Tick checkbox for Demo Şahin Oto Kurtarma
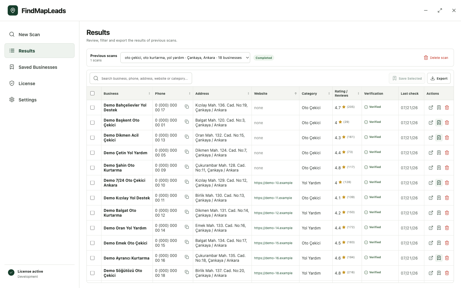The width and height of the screenshot is (461, 288). coord(93,168)
